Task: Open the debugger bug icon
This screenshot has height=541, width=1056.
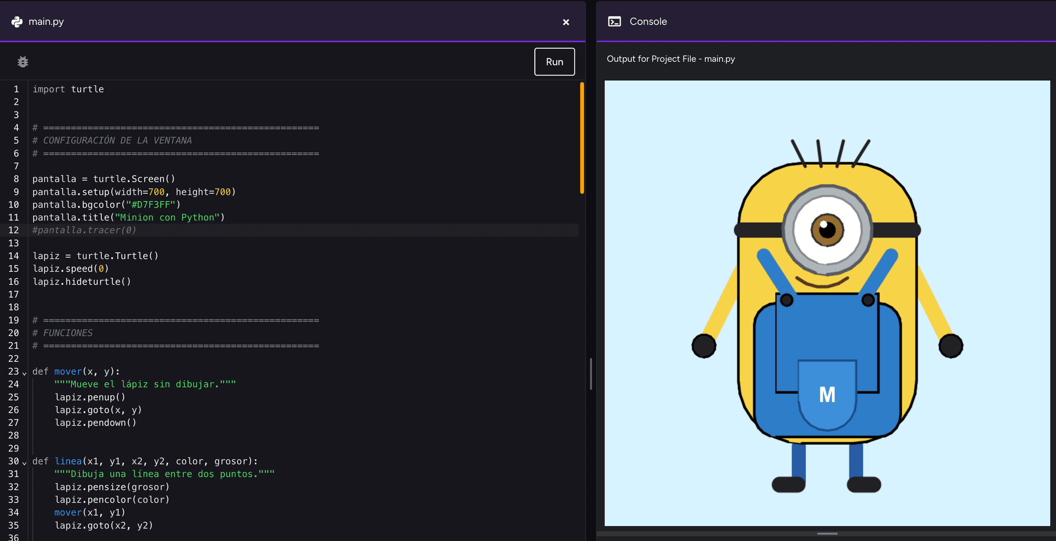Action: [x=23, y=62]
